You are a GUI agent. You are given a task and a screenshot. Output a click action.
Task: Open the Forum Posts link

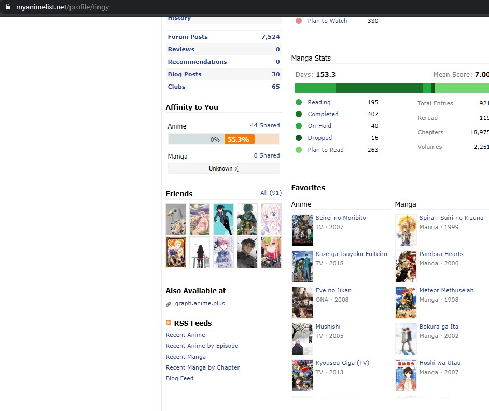coord(187,37)
